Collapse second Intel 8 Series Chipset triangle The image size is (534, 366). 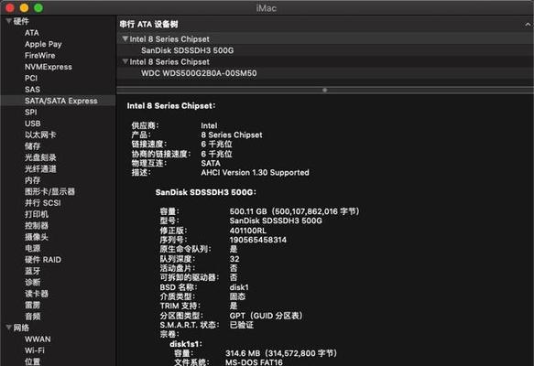[x=125, y=61]
